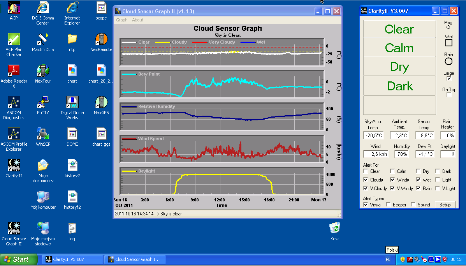Open ClarityII Setup
This screenshot has width=466, height=266.
coord(445,205)
